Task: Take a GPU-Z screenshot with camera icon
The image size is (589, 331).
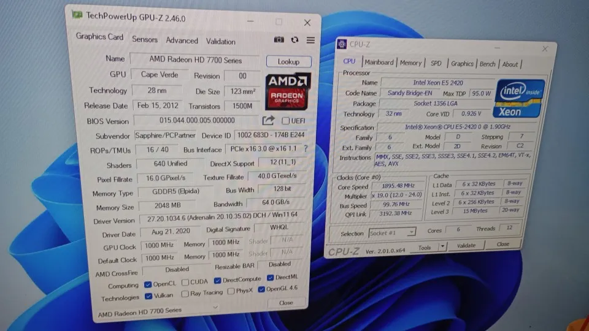Action: [x=279, y=39]
